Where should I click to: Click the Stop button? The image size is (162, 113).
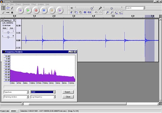pos(52,10)
